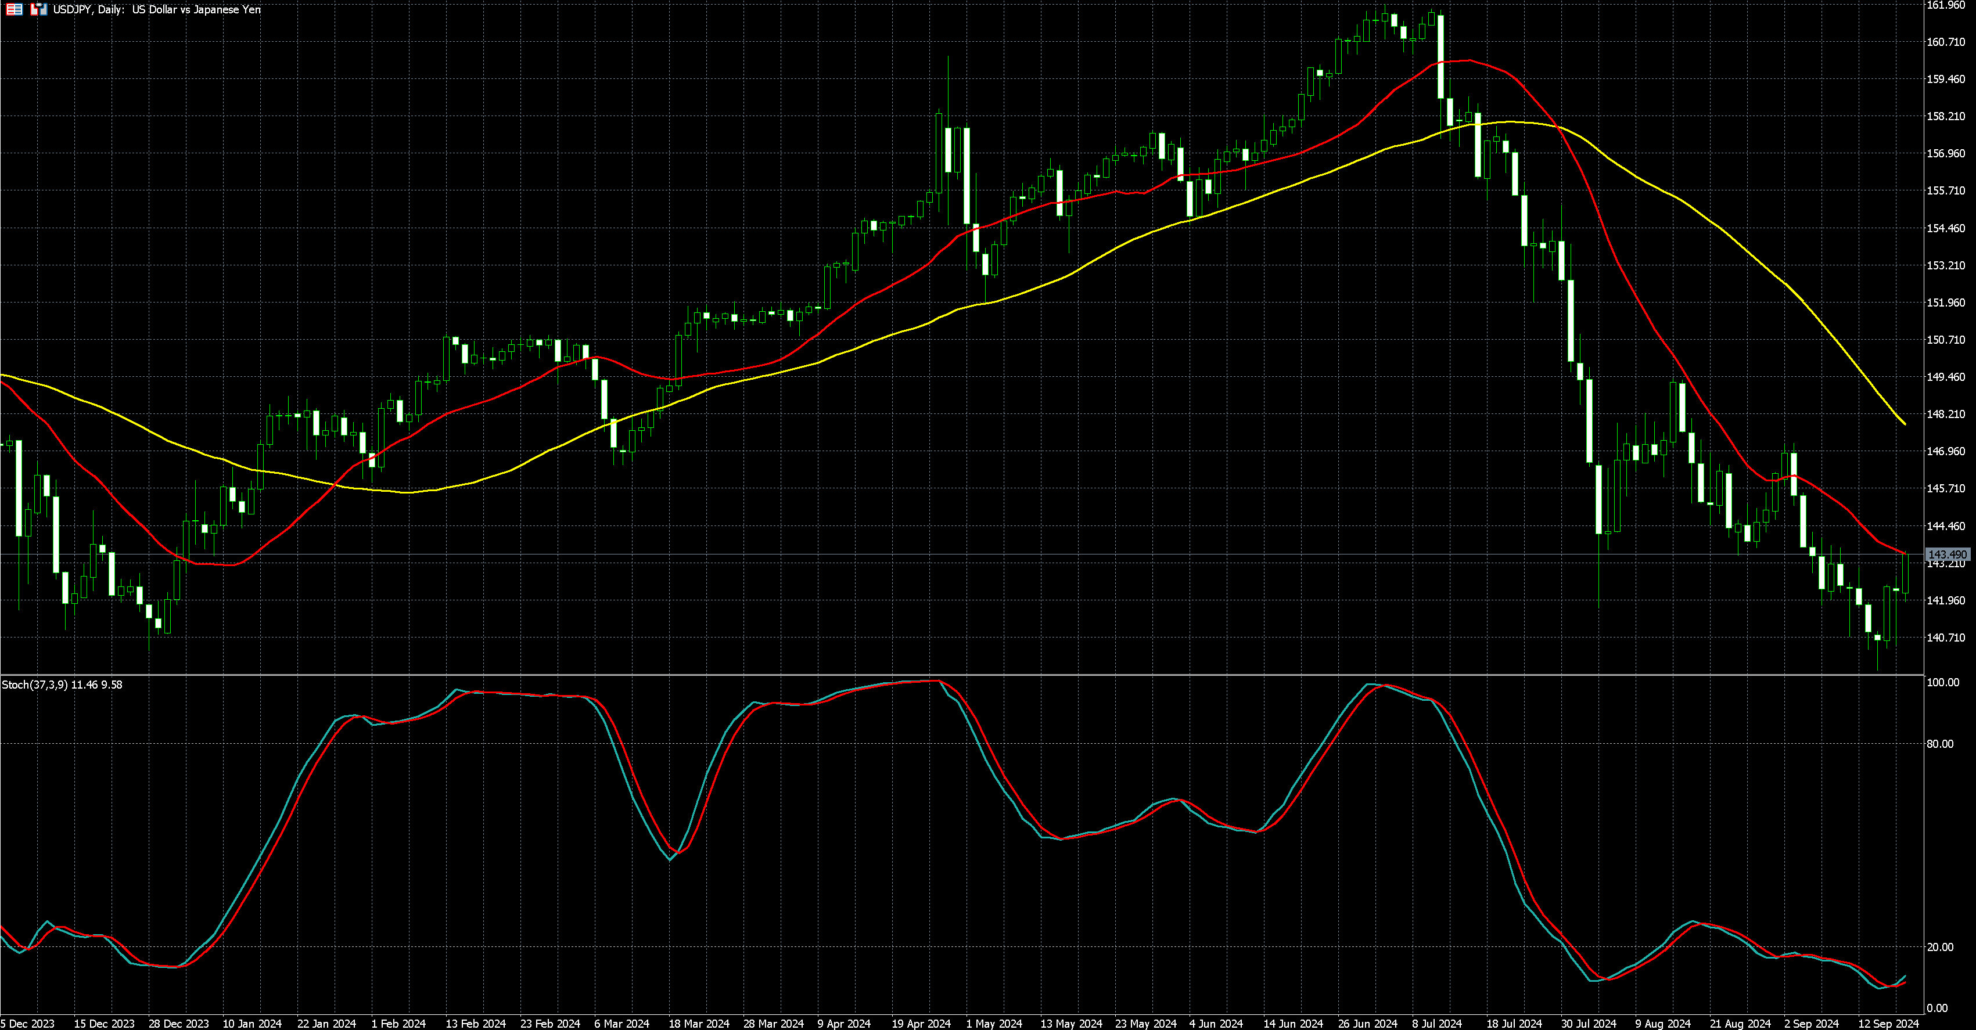Click the 1 May 2024 date label
This screenshot has width=1976, height=1030.
[994, 1024]
